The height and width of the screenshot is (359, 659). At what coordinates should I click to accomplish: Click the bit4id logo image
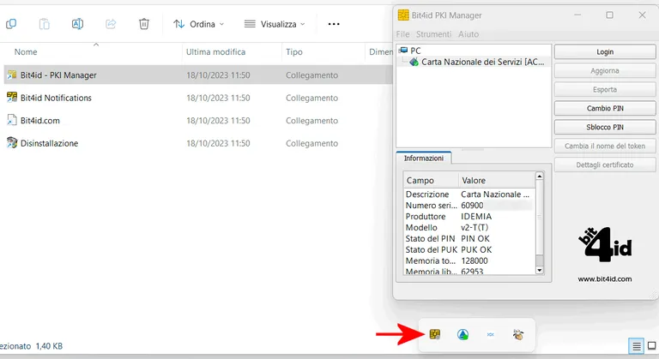(605, 245)
